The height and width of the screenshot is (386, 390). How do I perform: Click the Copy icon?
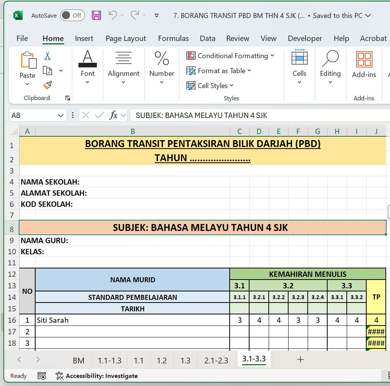pos(47,71)
